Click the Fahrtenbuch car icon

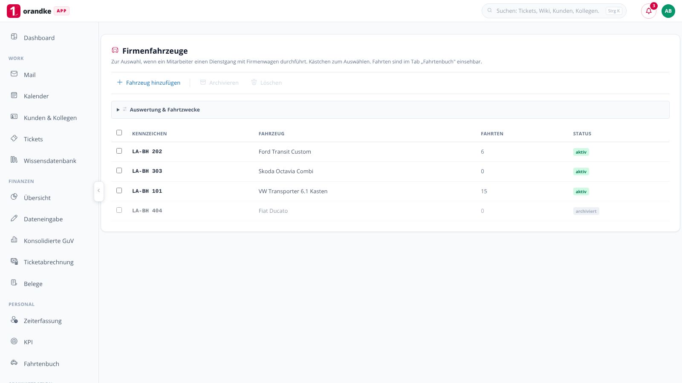click(14, 363)
